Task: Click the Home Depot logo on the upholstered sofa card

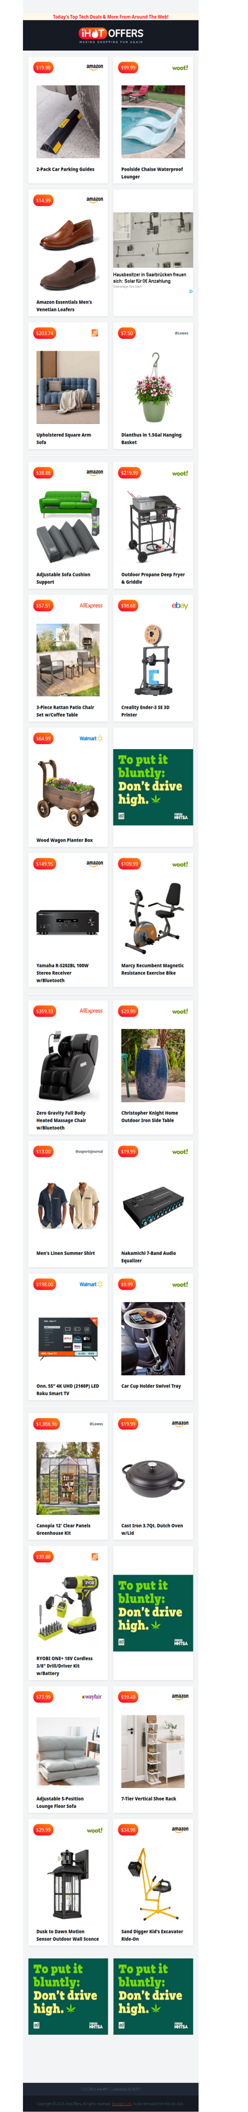Action: pos(95,333)
